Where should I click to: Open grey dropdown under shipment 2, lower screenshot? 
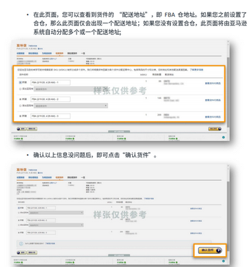(56, 225)
